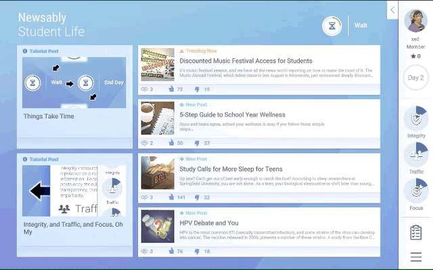Click the HPV article summary text
The width and height of the screenshot is (433, 270).
point(277,235)
